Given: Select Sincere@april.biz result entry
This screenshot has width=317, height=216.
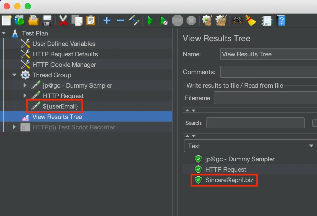Looking at the screenshot, I should pos(229,180).
